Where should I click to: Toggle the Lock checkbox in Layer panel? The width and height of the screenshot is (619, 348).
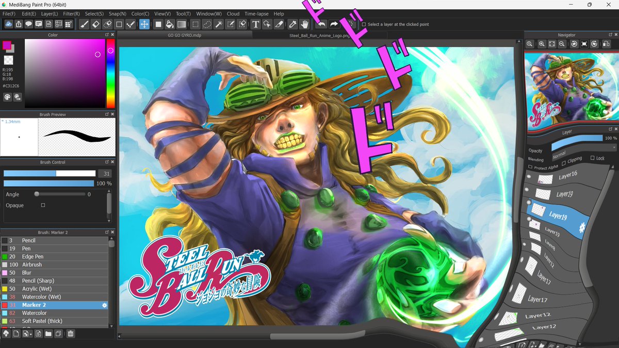(x=592, y=158)
